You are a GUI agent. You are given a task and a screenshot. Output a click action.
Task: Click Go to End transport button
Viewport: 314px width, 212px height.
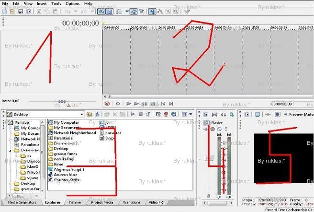click(x=171, y=104)
